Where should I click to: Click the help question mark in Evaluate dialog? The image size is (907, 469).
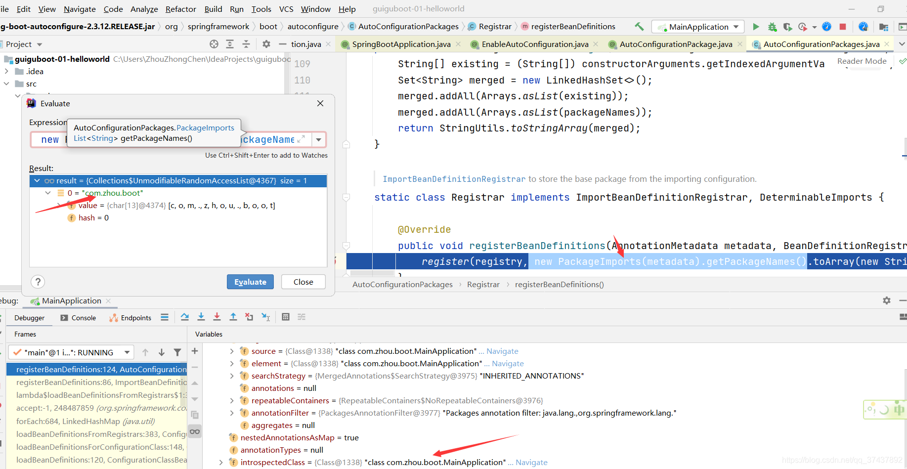tap(38, 282)
